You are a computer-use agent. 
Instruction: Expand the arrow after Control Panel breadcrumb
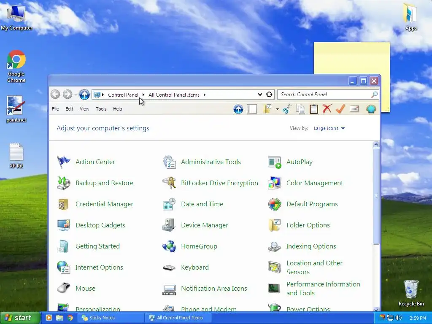coord(143,95)
